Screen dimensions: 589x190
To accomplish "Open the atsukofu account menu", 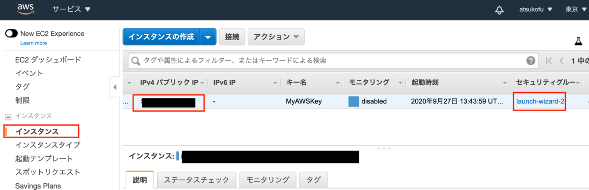I will (x=536, y=9).
